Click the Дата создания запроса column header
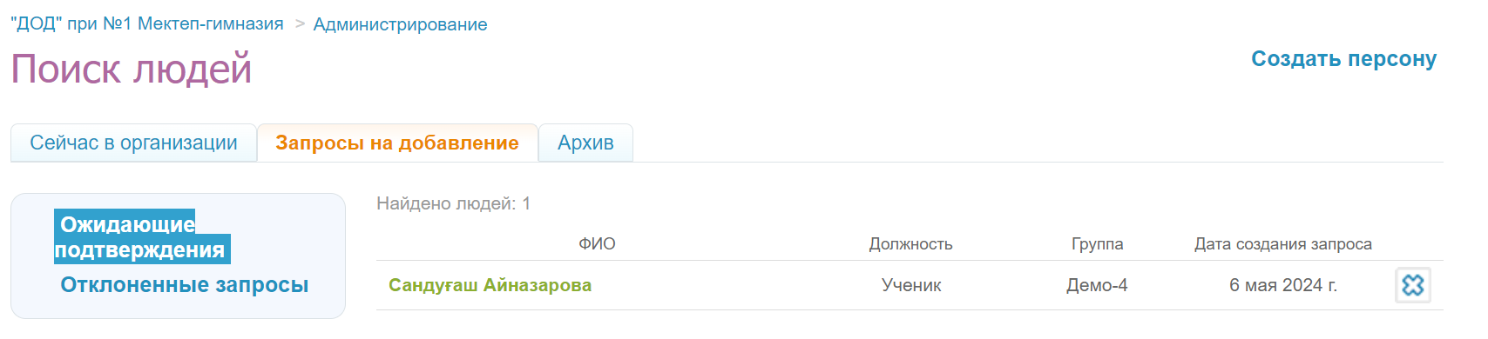Viewport: 1488px width, 339px height. tap(1282, 244)
